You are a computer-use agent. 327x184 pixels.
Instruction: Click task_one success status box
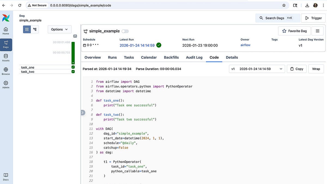[73, 67]
